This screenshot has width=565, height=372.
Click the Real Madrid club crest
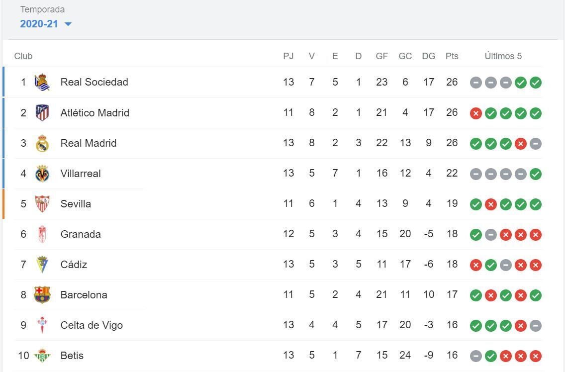tap(42, 144)
